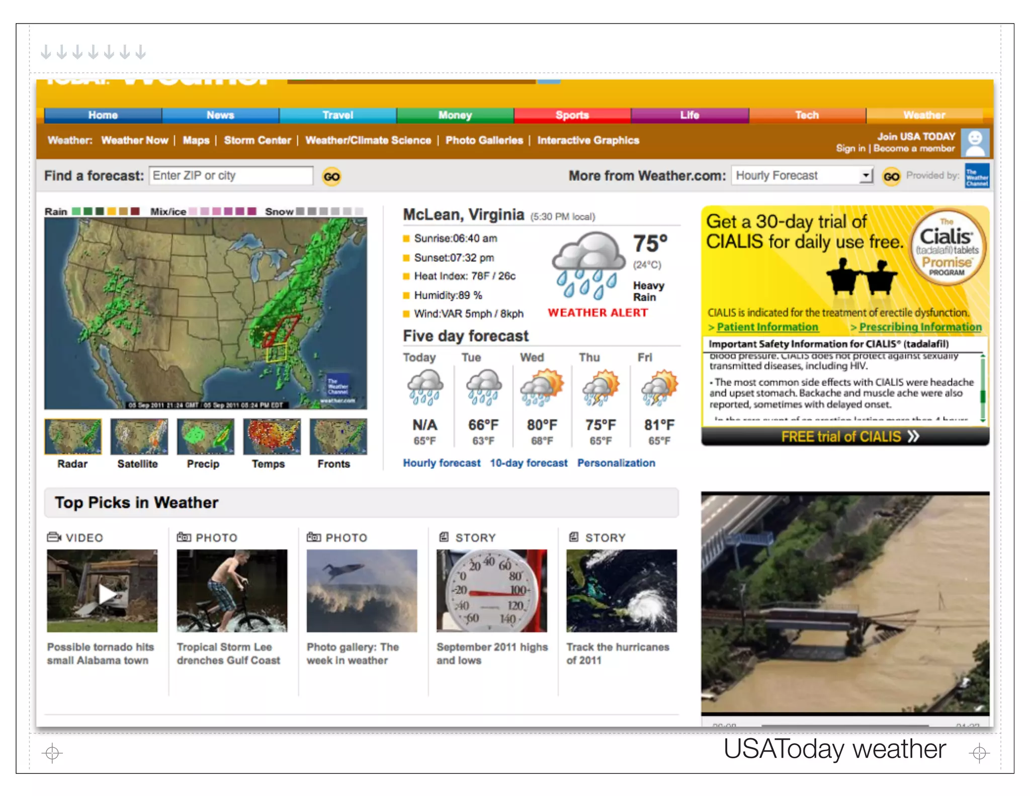This screenshot has width=1030, height=796.
Task: Click the McLean, Virginia heading
Action: 463,215
